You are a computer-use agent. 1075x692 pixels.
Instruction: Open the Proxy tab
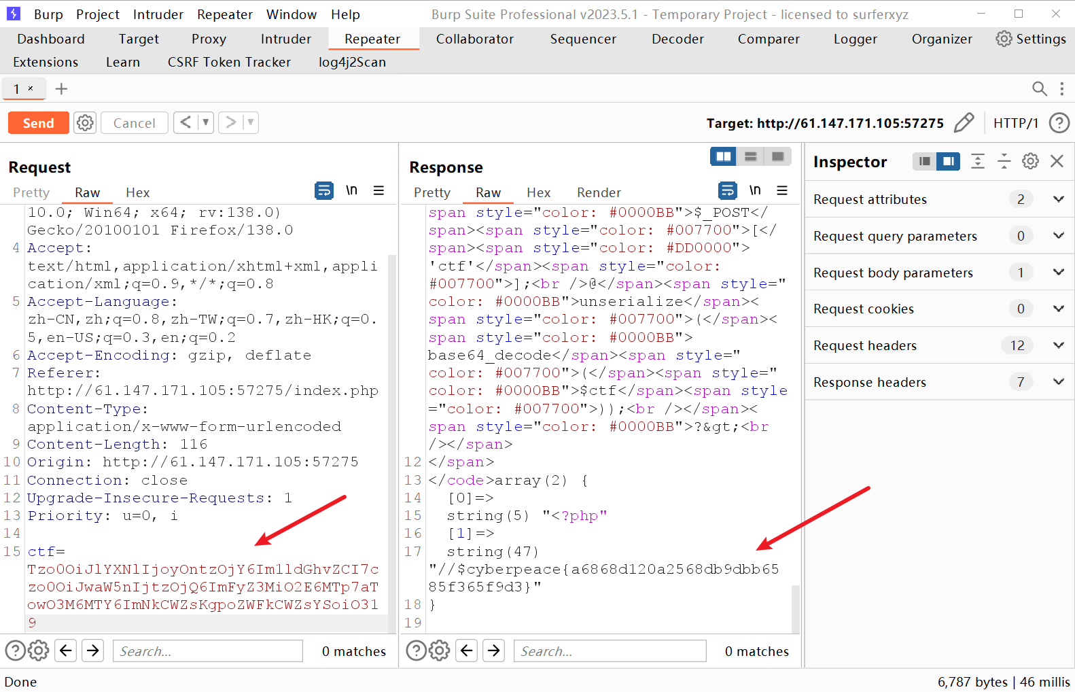pos(209,39)
